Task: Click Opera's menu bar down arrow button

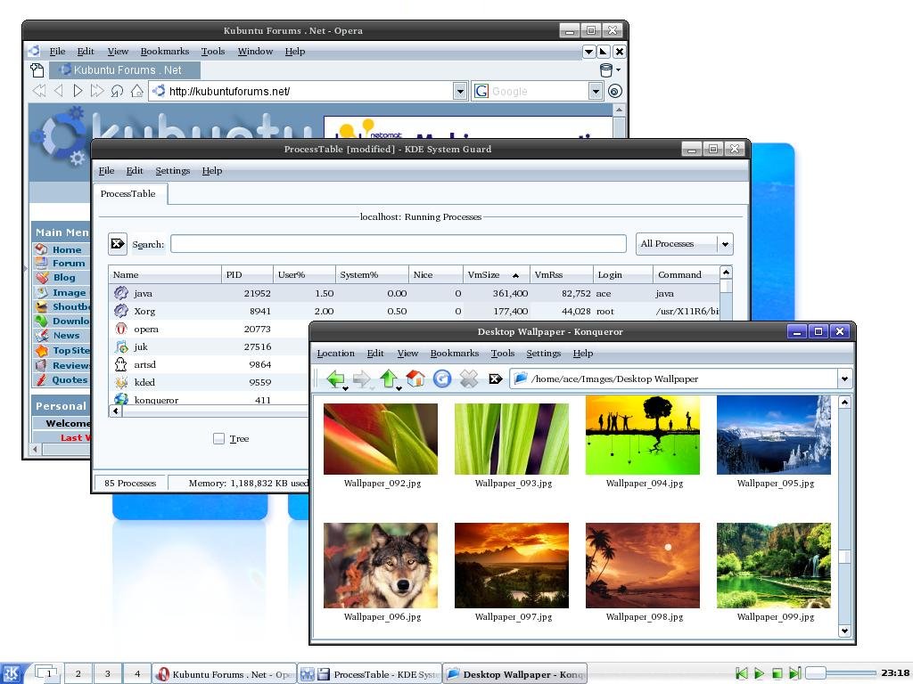Action: (588, 52)
